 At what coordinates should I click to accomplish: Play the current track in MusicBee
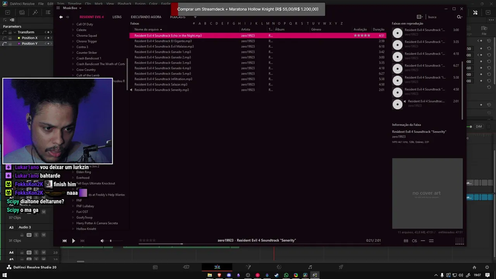coord(73,241)
